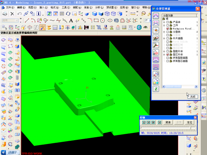
Task: Select the helix spring tool
Action: point(116,20)
